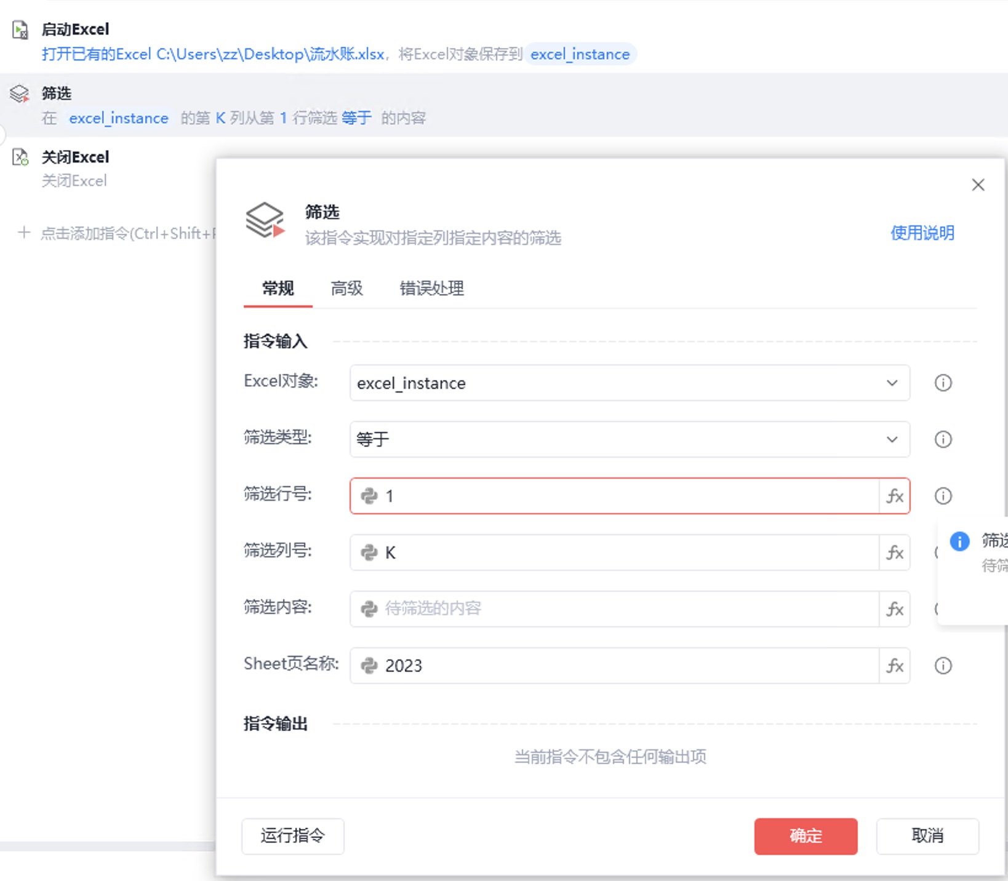
Task: Click the excel_instance link in the 筛选 step
Action: pos(119,118)
